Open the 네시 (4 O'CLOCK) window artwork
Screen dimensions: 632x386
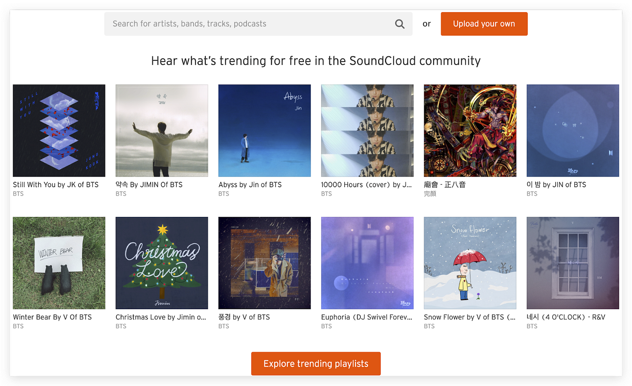573,263
